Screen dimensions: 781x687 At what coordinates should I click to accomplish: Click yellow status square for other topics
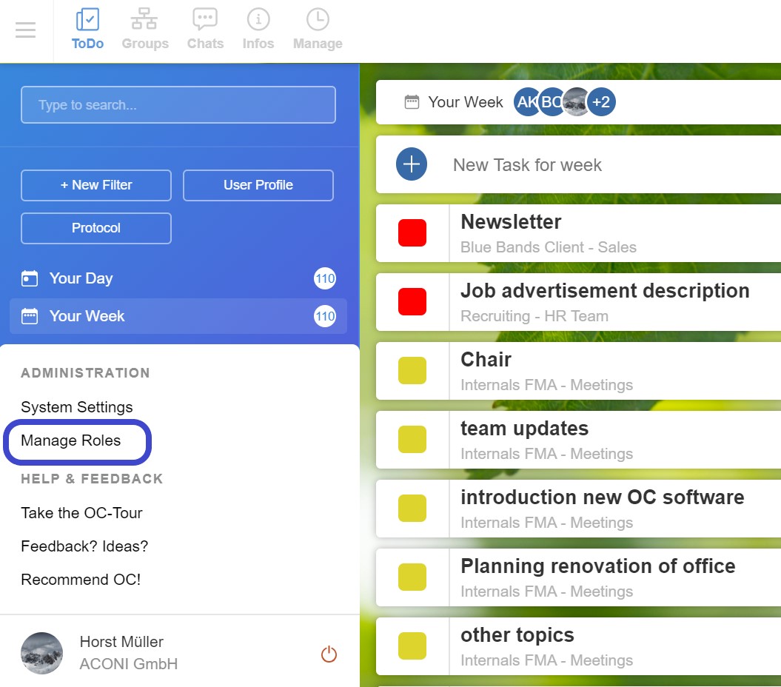(412, 646)
